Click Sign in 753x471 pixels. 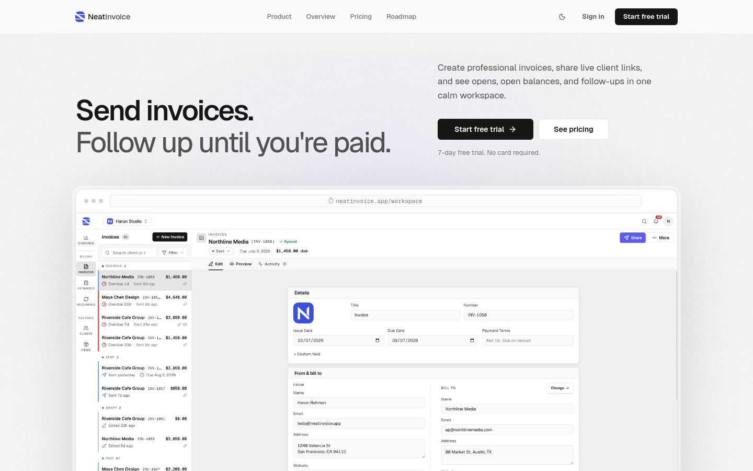(x=593, y=17)
